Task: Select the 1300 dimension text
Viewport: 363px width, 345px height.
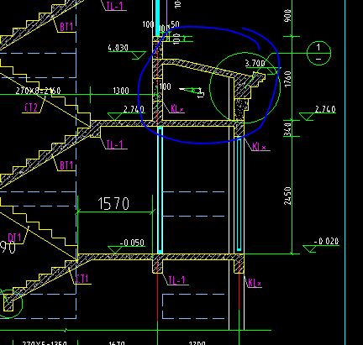Action: (x=121, y=91)
